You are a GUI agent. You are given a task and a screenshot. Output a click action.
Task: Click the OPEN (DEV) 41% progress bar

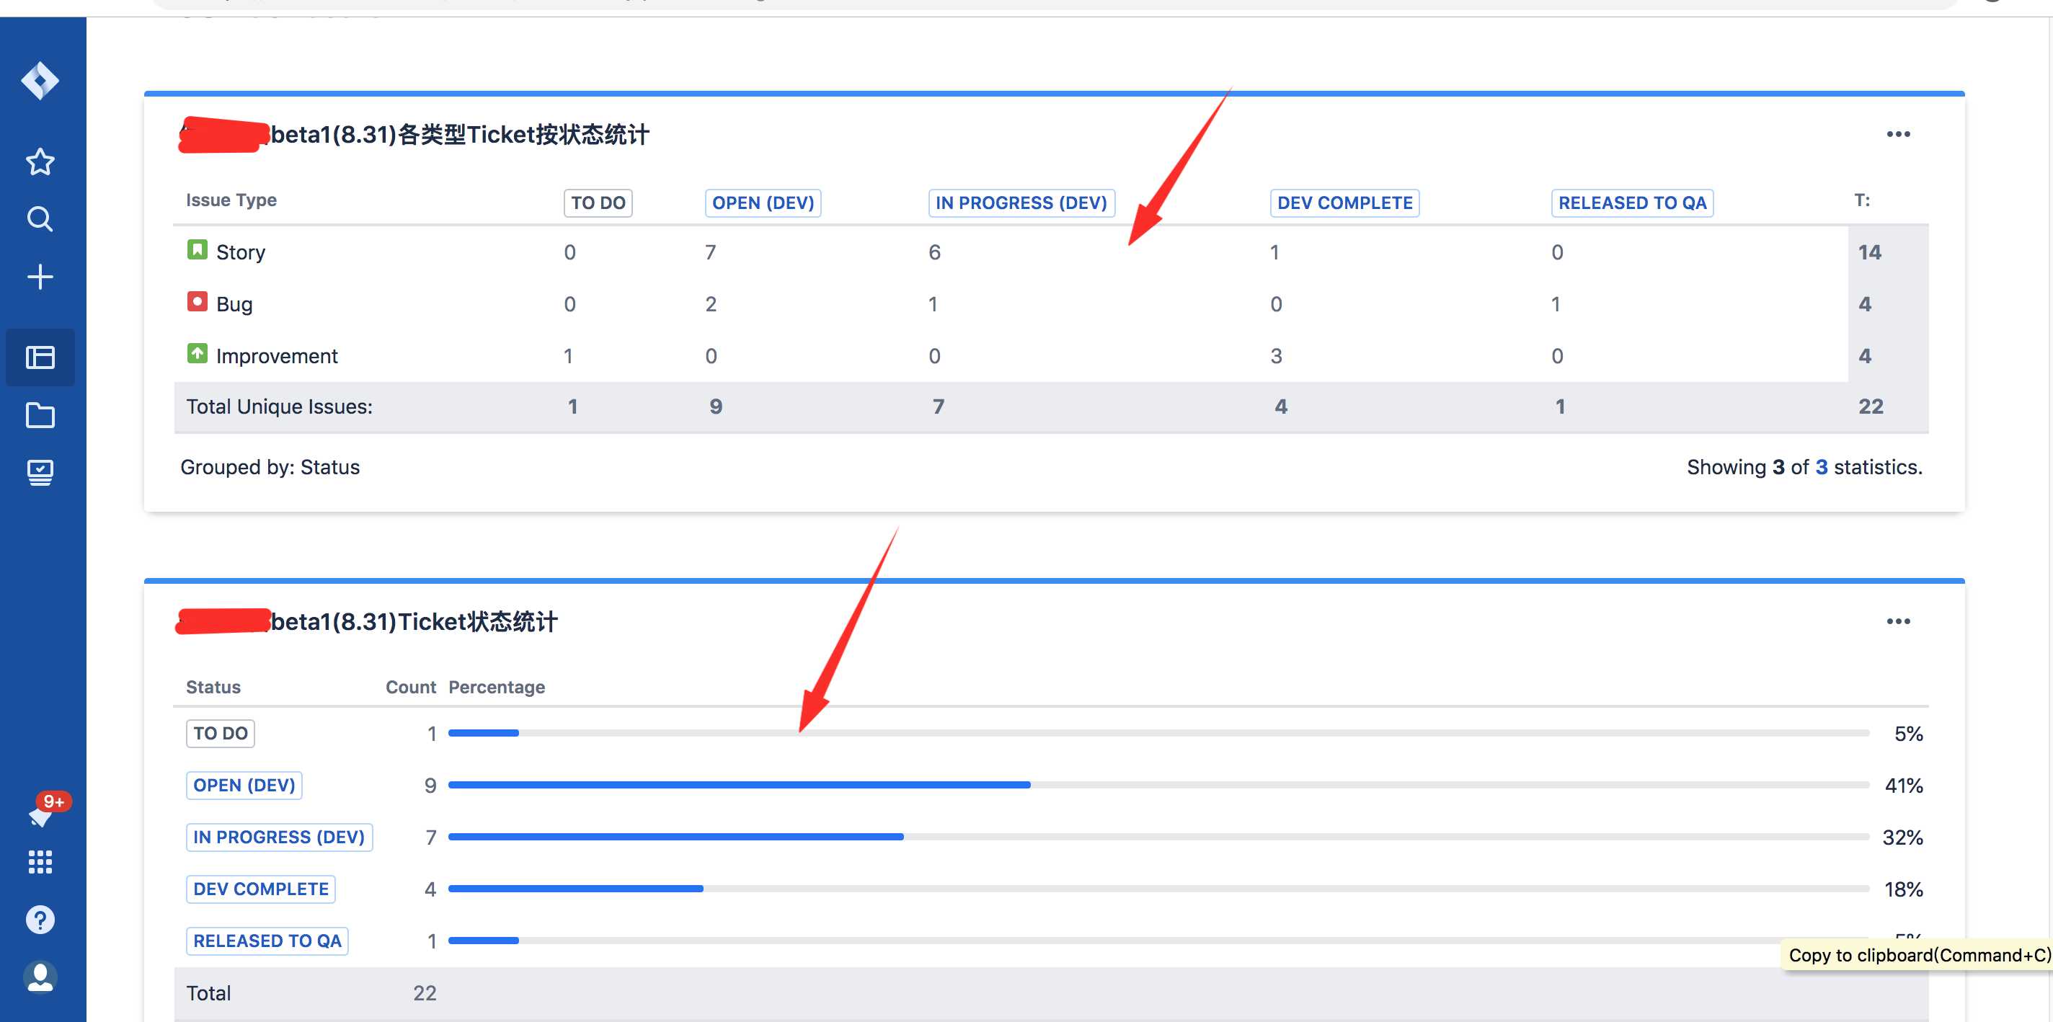pyautogui.click(x=1158, y=785)
